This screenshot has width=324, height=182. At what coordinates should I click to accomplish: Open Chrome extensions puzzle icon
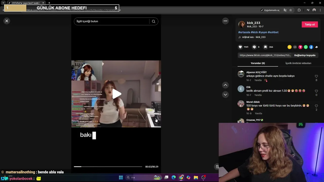(299, 10)
